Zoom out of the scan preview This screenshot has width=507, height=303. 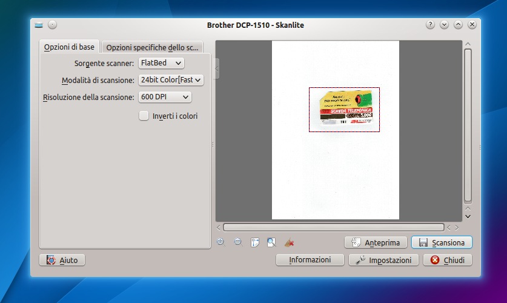click(238, 242)
